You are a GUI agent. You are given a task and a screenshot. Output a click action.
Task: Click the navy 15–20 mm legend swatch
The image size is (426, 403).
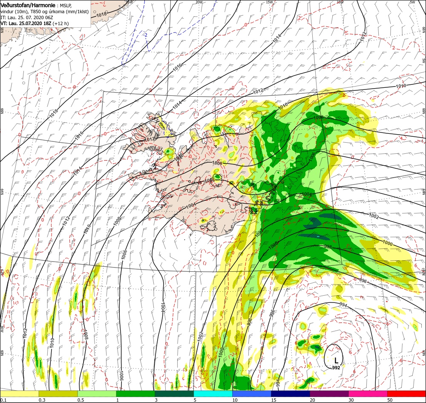[x=291, y=394]
